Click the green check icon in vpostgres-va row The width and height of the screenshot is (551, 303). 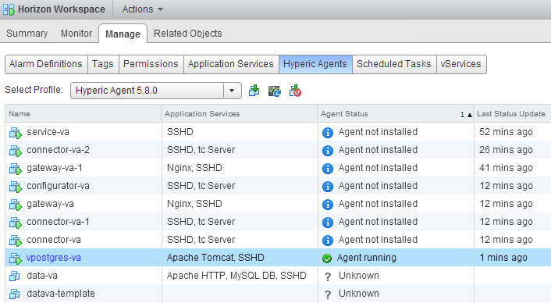[x=327, y=258]
